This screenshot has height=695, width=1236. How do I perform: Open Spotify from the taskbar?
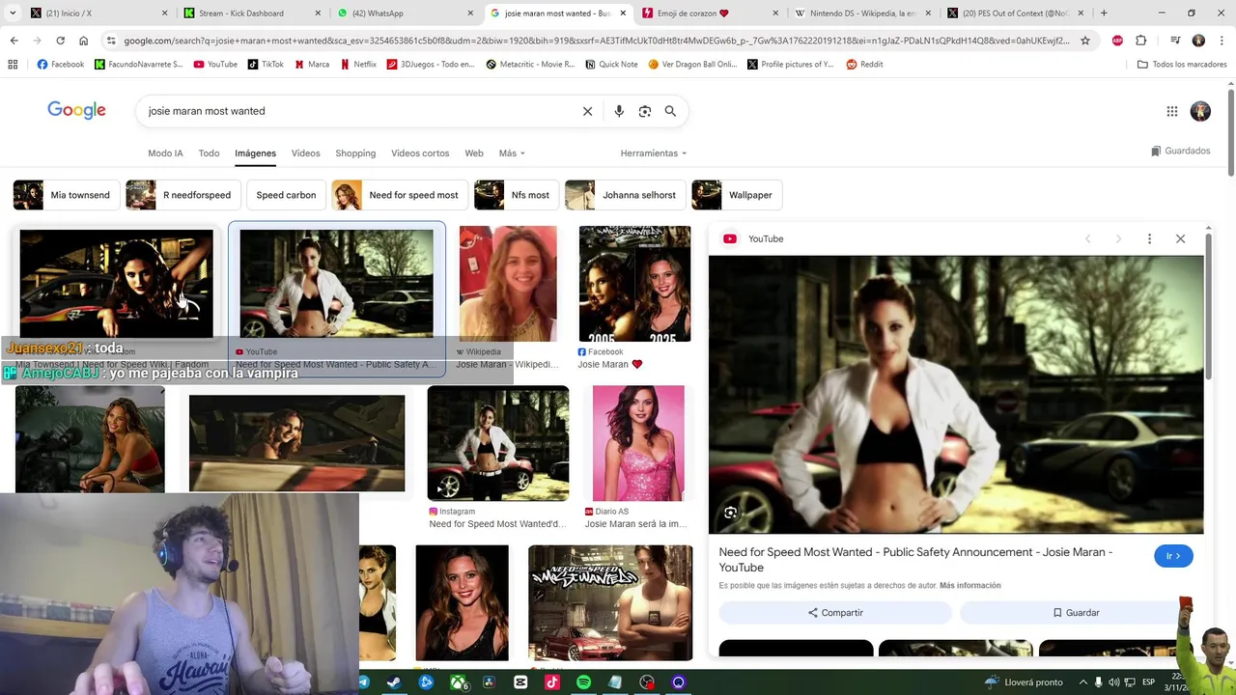coord(583,682)
